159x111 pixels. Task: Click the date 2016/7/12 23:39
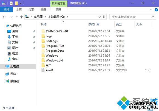tap(99, 70)
